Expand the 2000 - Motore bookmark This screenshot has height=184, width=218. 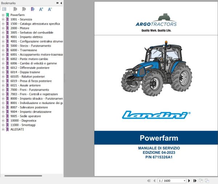coord(3,28)
